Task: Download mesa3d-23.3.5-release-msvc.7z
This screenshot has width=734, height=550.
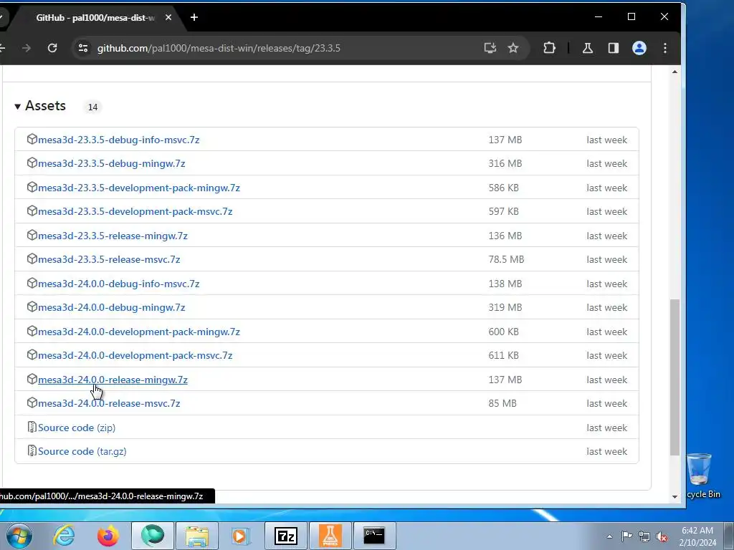Action: 109,259
